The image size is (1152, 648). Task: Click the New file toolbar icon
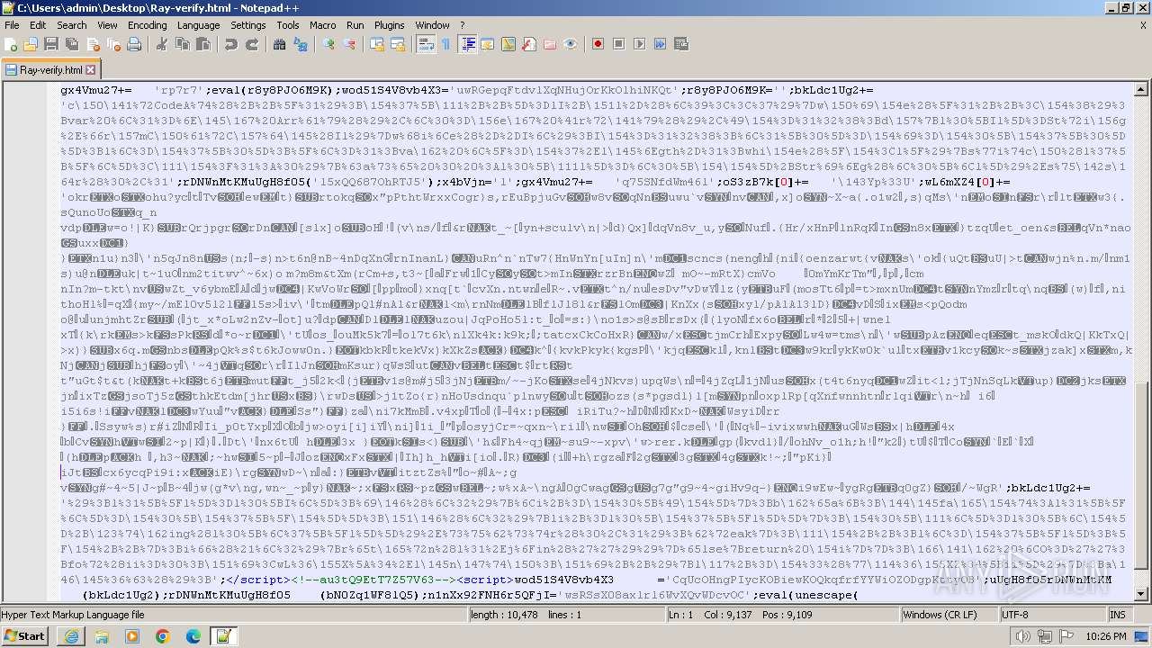click(x=12, y=44)
